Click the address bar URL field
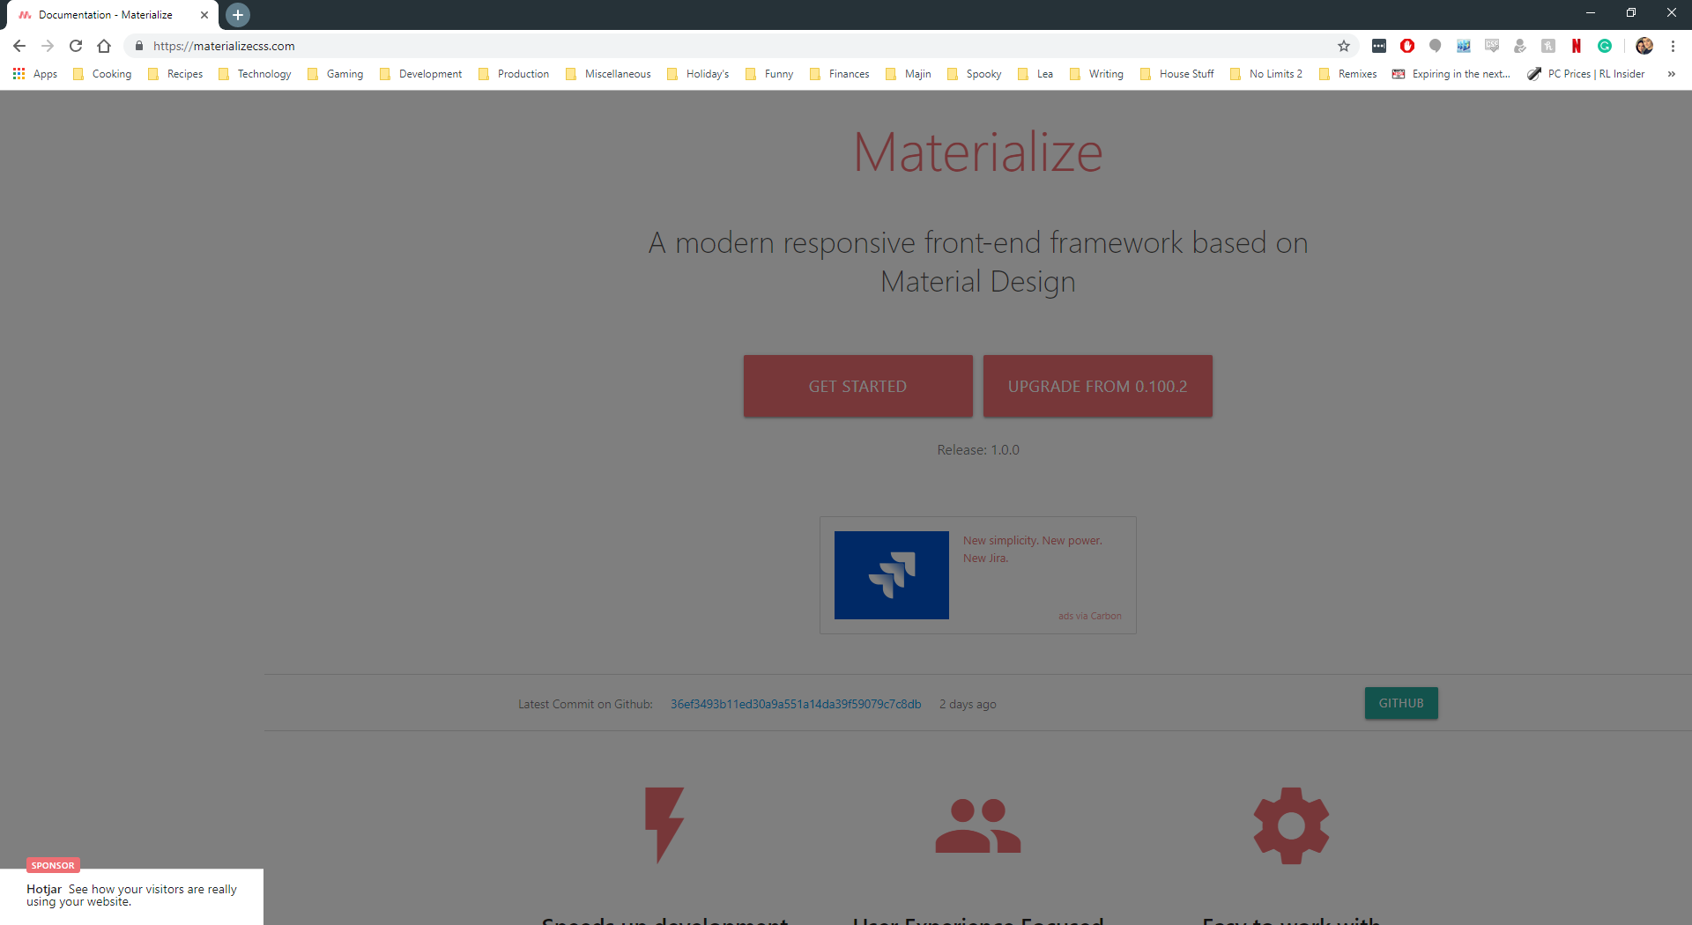Viewport: 1692px width, 925px height. pos(740,46)
